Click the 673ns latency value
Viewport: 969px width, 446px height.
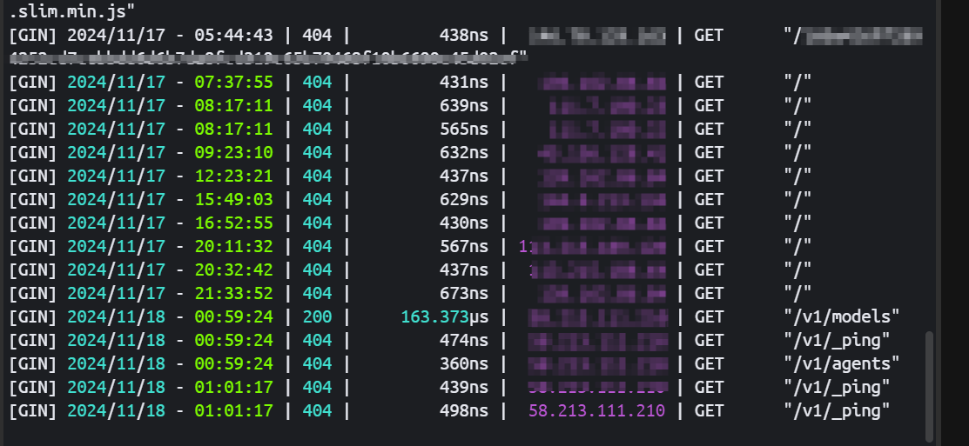point(464,294)
